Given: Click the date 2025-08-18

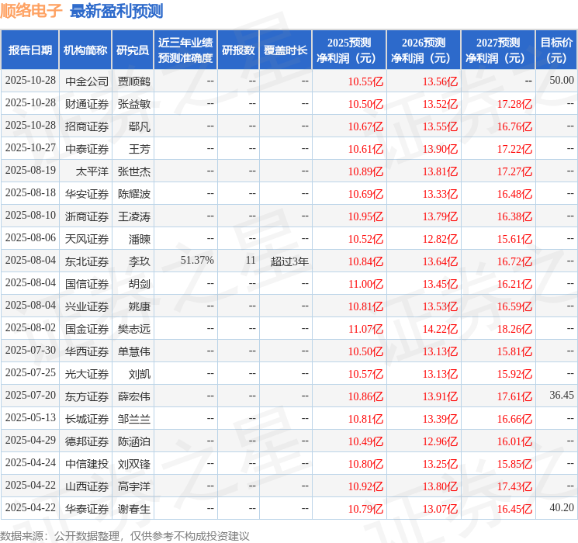Looking at the screenshot, I should click(30, 193).
